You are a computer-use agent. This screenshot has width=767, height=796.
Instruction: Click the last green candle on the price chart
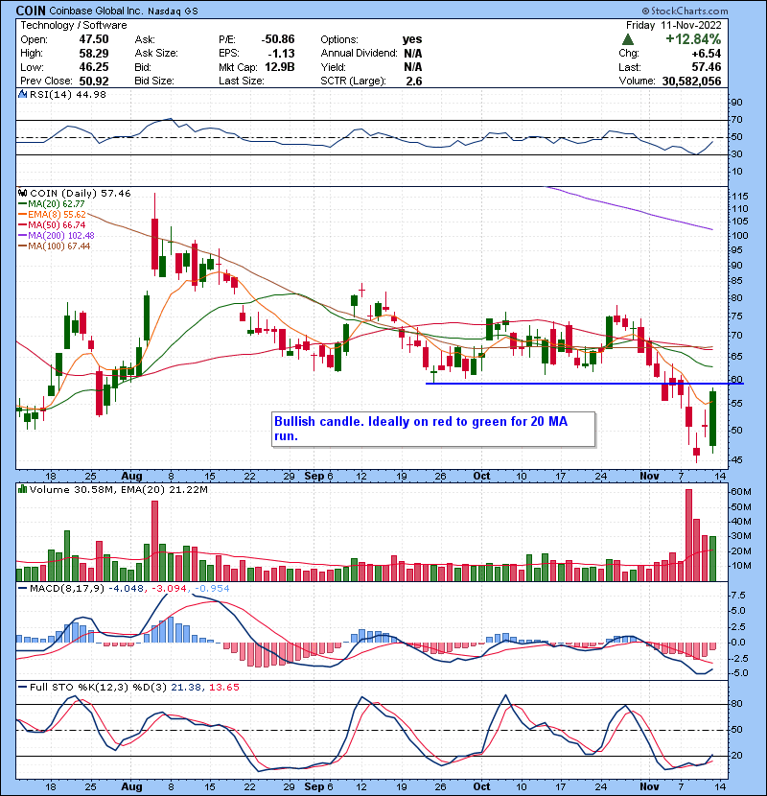pyautogui.click(x=712, y=418)
